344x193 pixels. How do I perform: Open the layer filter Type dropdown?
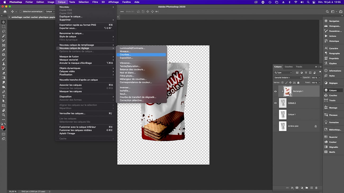tap(283, 73)
